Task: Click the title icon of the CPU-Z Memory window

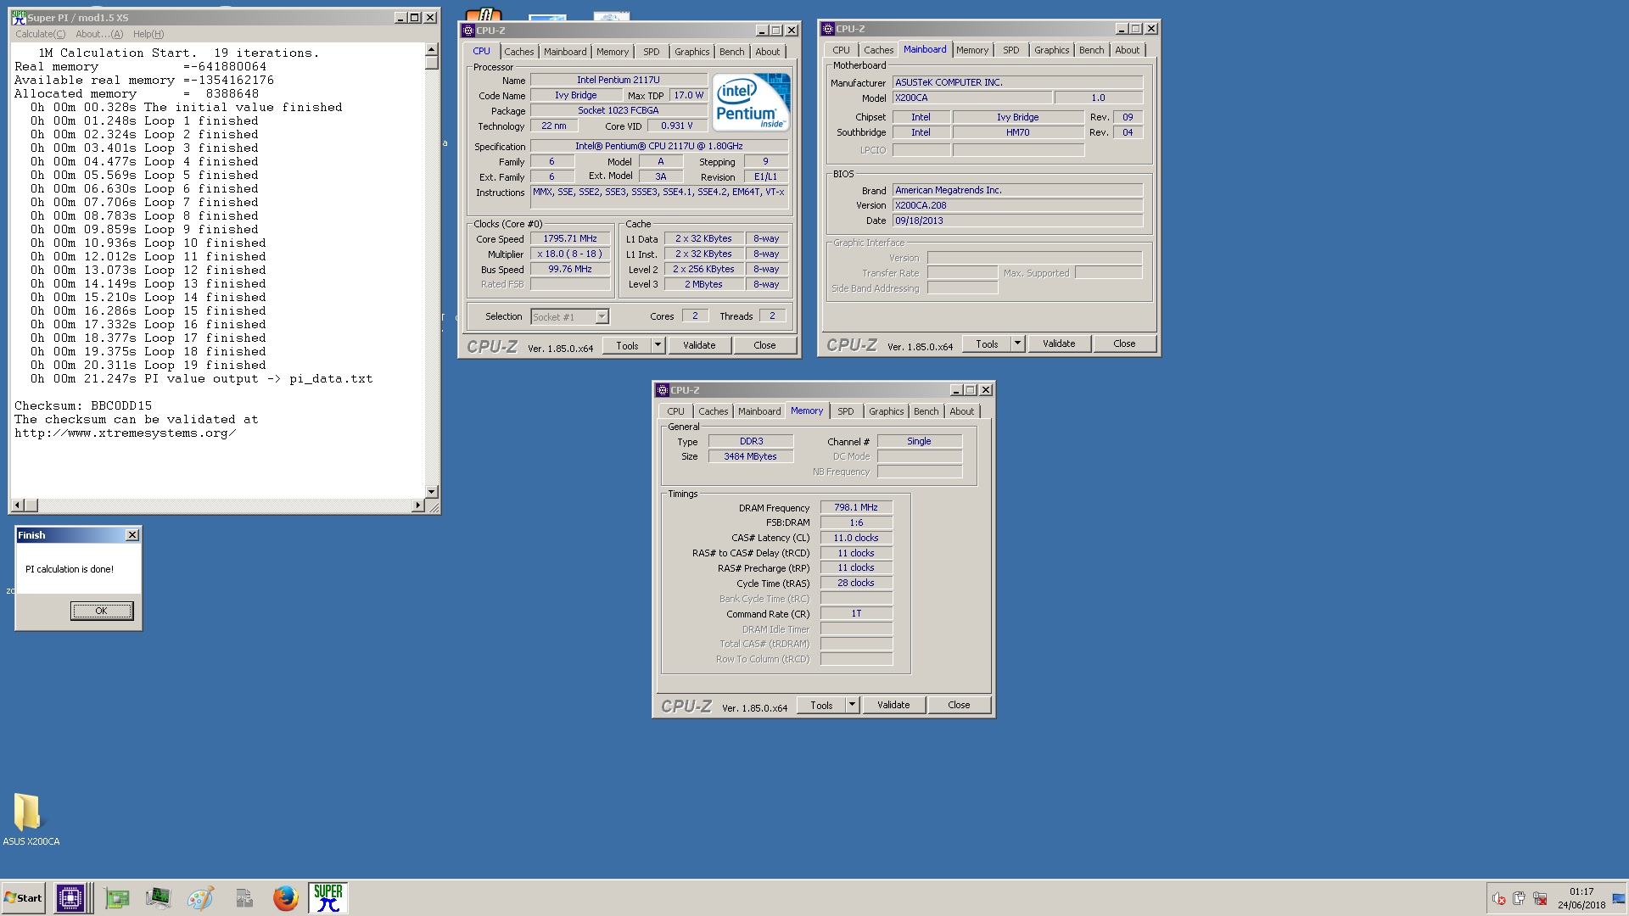Action: [662, 390]
